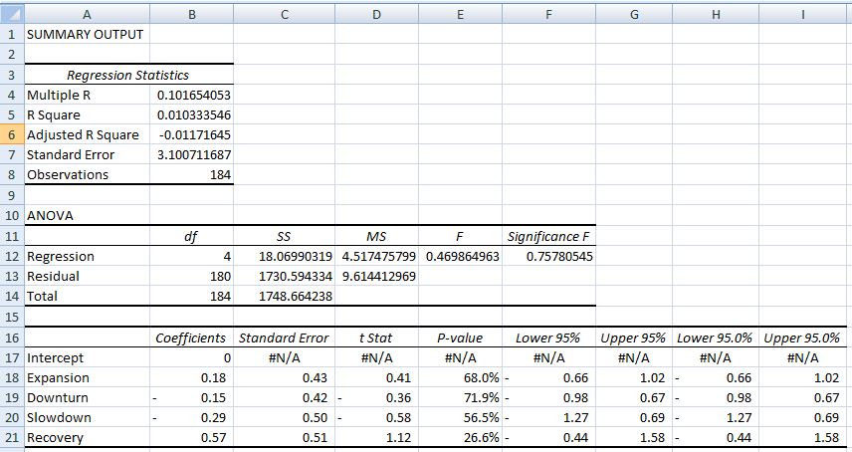Select the Observations value 184
Viewport: 852px width, 452px height.
click(194, 174)
